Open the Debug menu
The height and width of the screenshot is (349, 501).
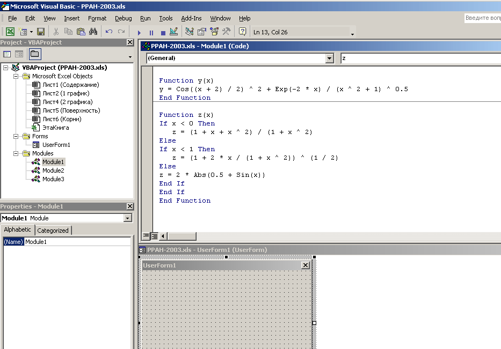point(123,18)
